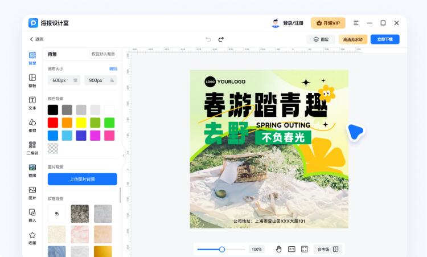Select the hand pan tool
The width and height of the screenshot is (427, 257).
click(278, 249)
